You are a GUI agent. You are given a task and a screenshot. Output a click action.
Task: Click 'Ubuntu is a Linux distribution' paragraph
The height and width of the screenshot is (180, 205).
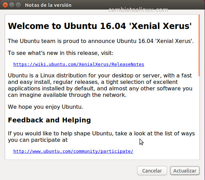[100, 85]
